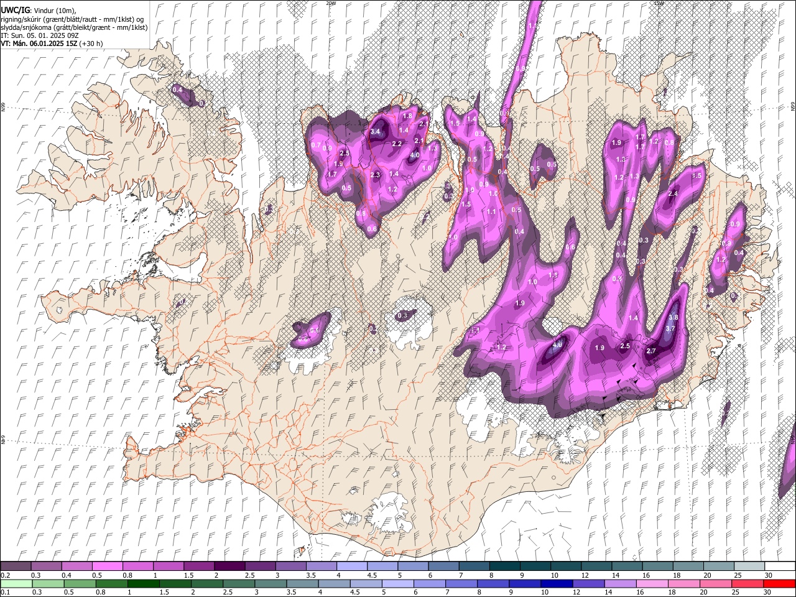The image size is (796, 597).
Task: Click the '14' label in the lower legend
Action: [x=608, y=592]
